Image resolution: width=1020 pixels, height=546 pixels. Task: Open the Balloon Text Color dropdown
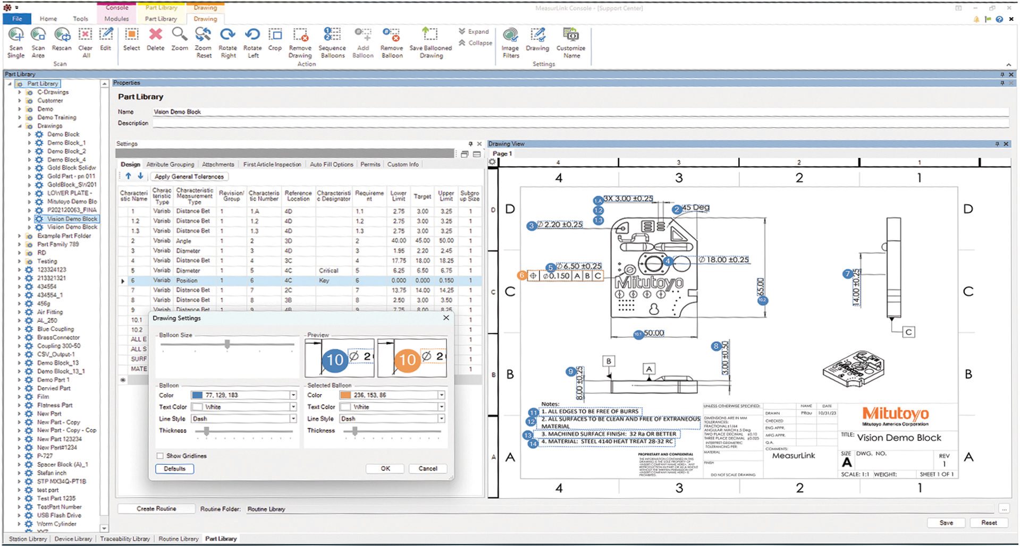293,407
